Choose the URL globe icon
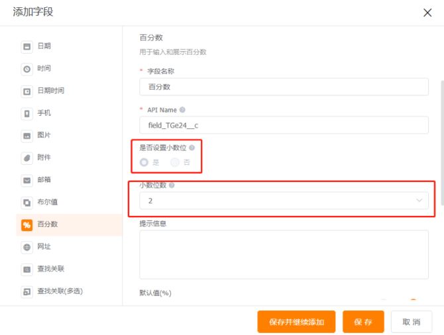 click(x=27, y=247)
